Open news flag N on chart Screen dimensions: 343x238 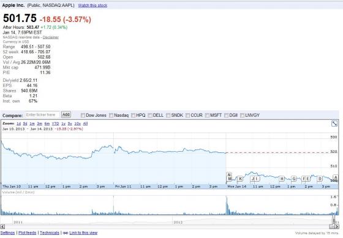pyautogui.click(x=229, y=174)
